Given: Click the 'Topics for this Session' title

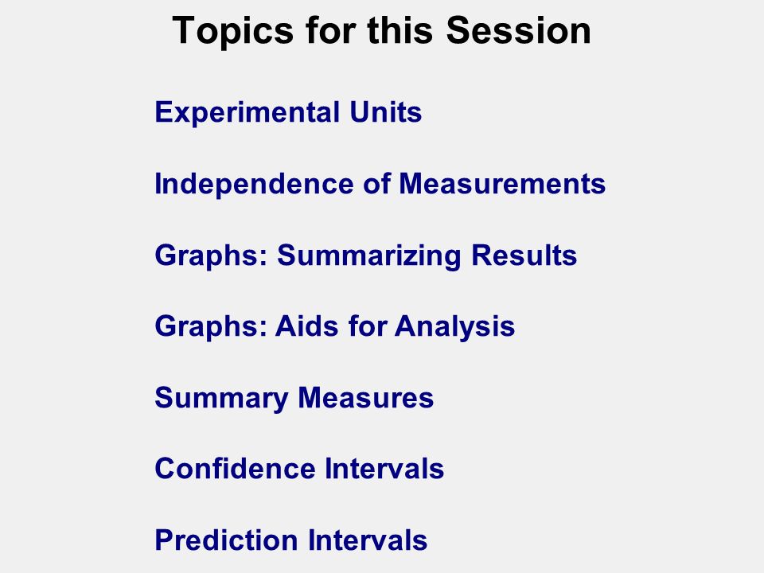Looking at the screenshot, I should (x=381, y=30).
